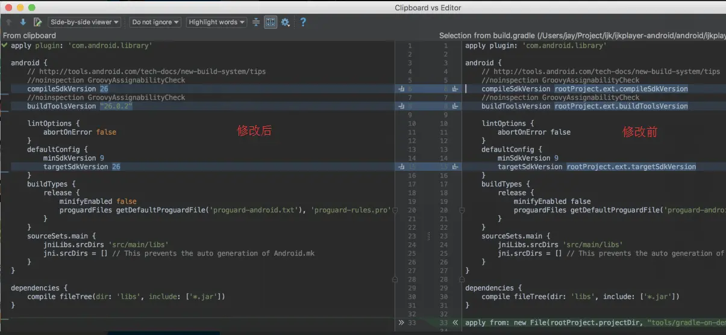Fold dependencies block end in right pane
The height and width of the screenshot is (335, 726).
click(x=462, y=280)
